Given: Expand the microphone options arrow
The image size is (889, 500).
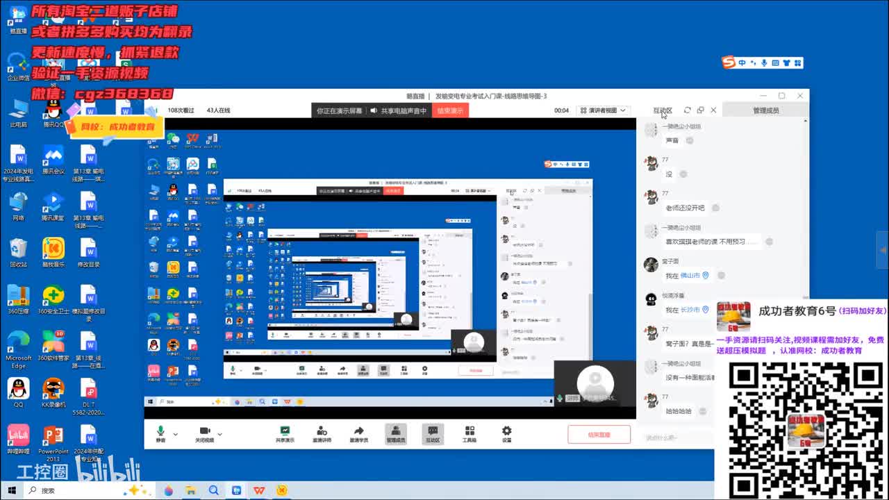Looking at the screenshot, I should pos(176,435).
